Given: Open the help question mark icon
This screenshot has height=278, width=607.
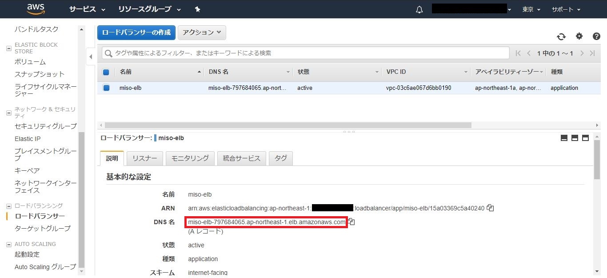Looking at the screenshot, I should [x=596, y=36].
